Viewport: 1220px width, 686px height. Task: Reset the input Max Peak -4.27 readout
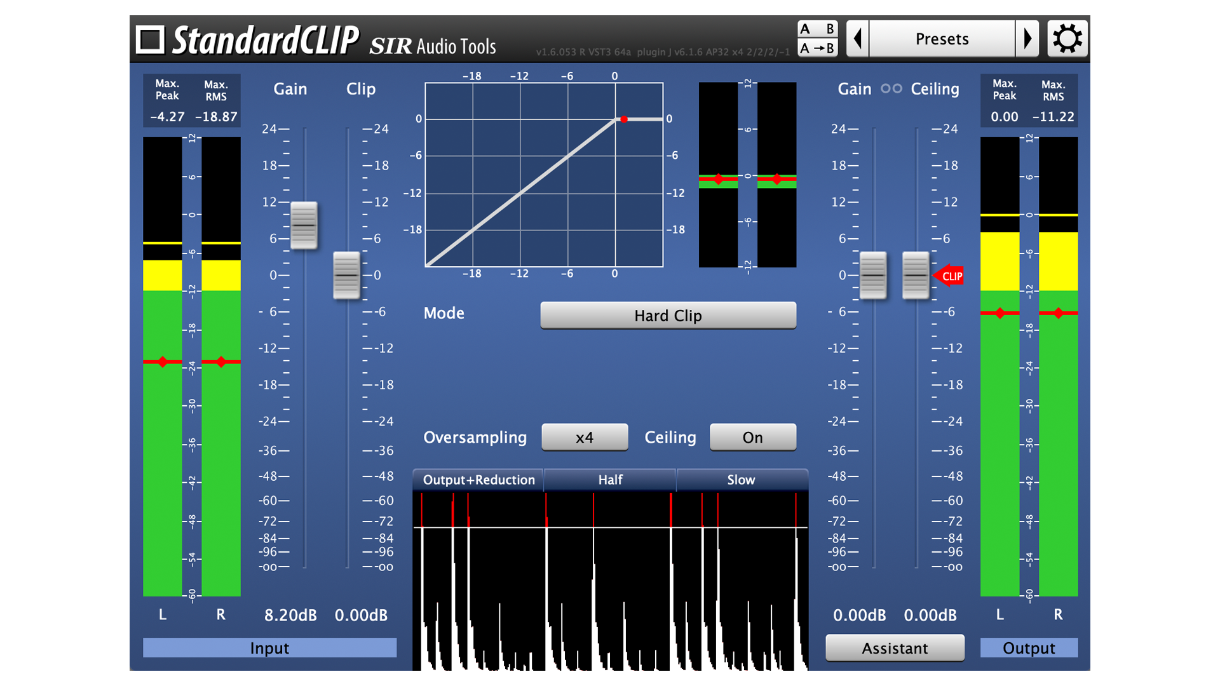coord(167,117)
